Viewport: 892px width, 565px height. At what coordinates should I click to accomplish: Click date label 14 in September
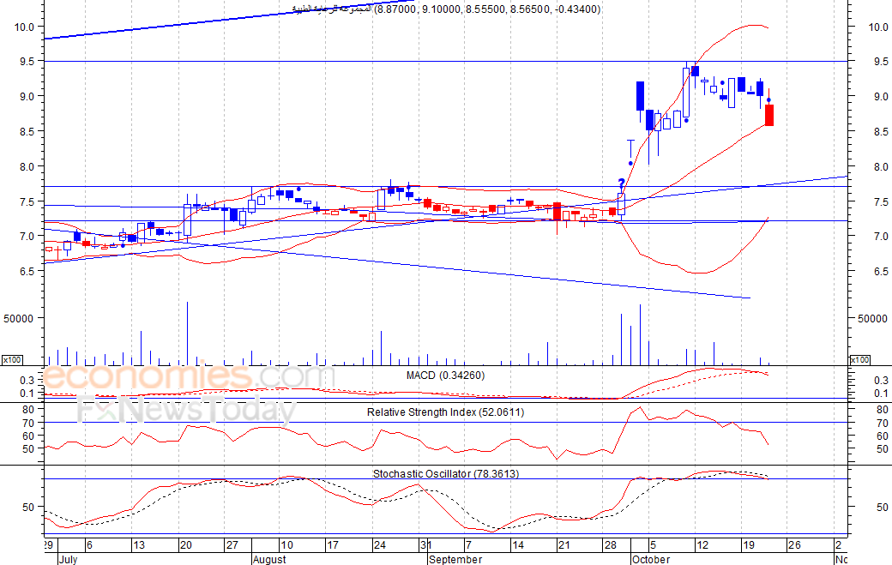[518, 545]
